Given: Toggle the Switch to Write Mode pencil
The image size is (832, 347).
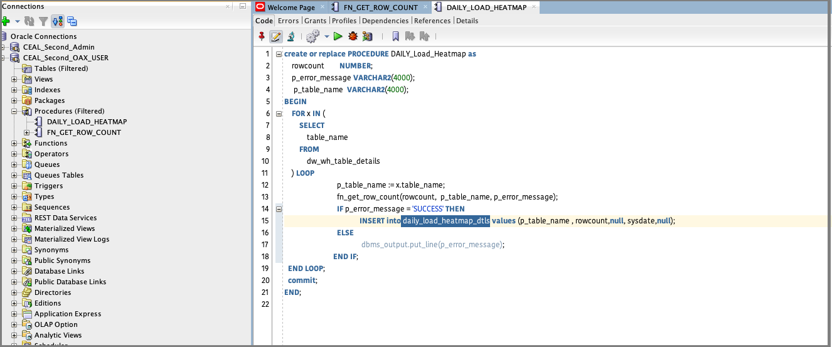Looking at the screenshot, I should click(x=276, y=37).
